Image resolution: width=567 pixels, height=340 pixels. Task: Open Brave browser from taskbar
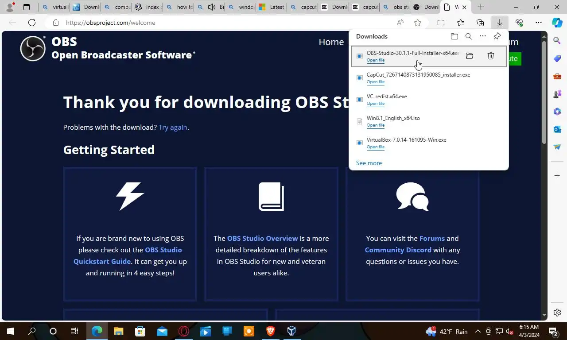pos(270,331)
